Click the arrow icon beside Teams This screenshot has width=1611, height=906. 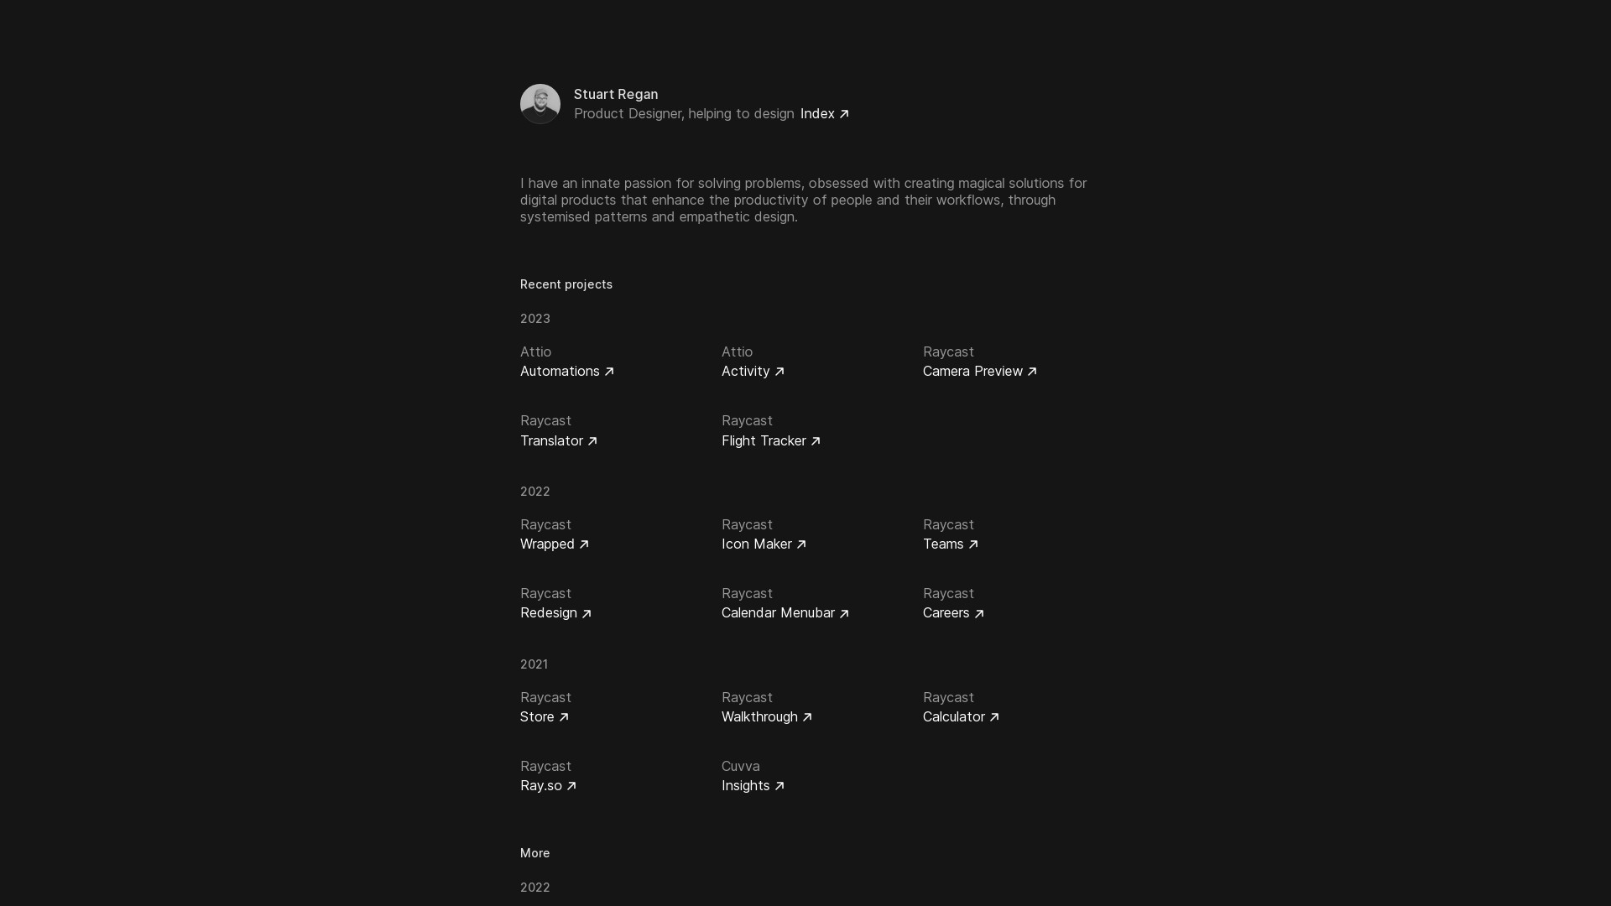pyautogui.click(x=973, y=544)
